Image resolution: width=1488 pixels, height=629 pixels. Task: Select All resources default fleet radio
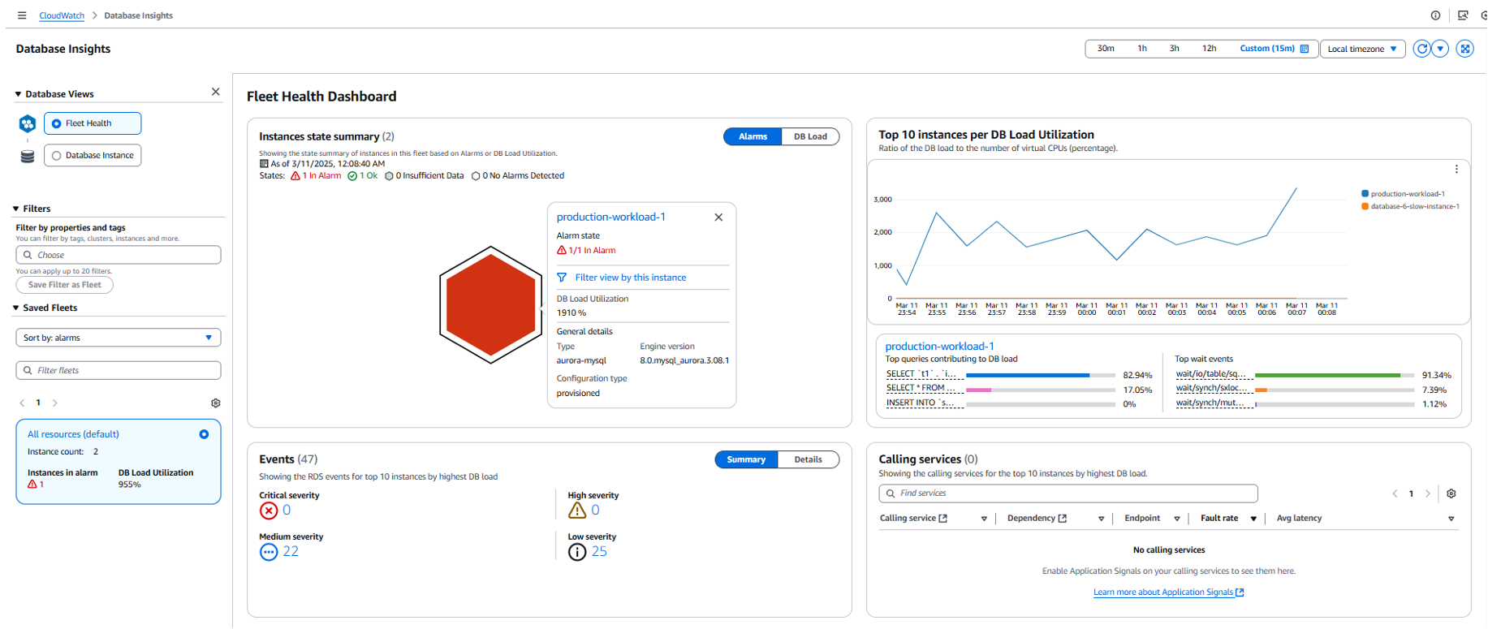204,434
